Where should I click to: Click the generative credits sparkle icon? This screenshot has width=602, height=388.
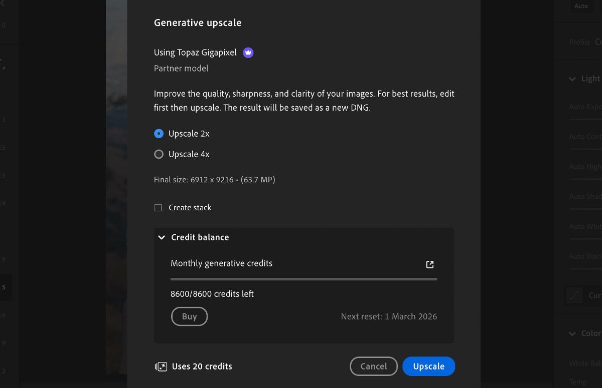pos(161,366)
